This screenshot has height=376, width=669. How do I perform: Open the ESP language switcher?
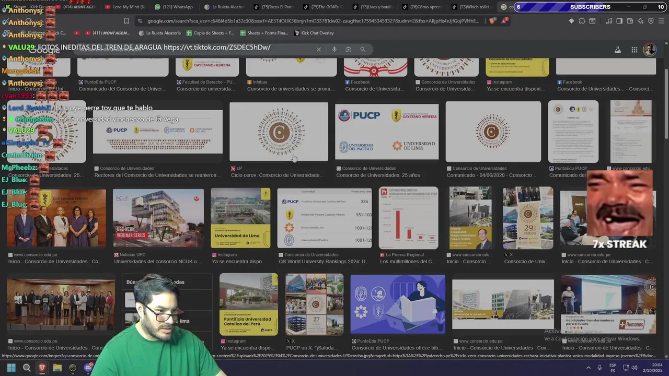(613, 368)
